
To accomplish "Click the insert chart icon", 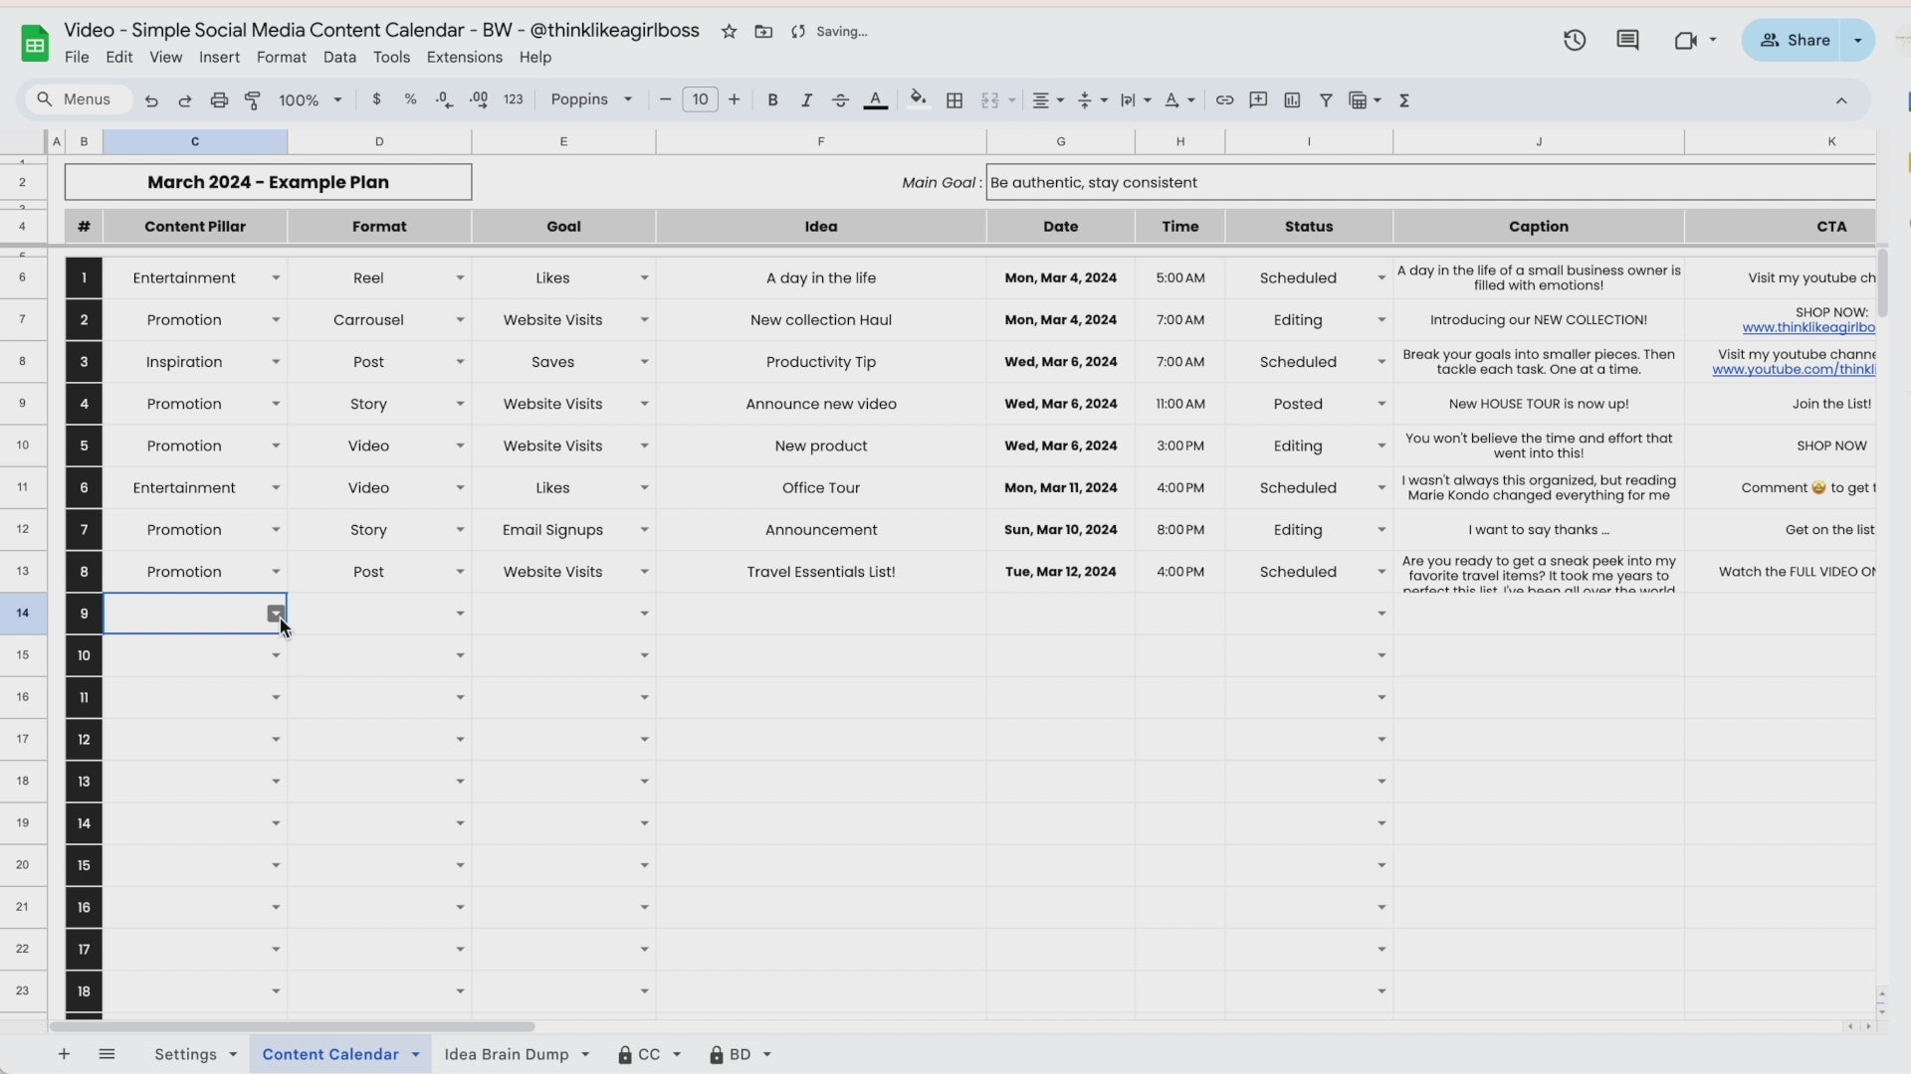I will click(1292, 100).
